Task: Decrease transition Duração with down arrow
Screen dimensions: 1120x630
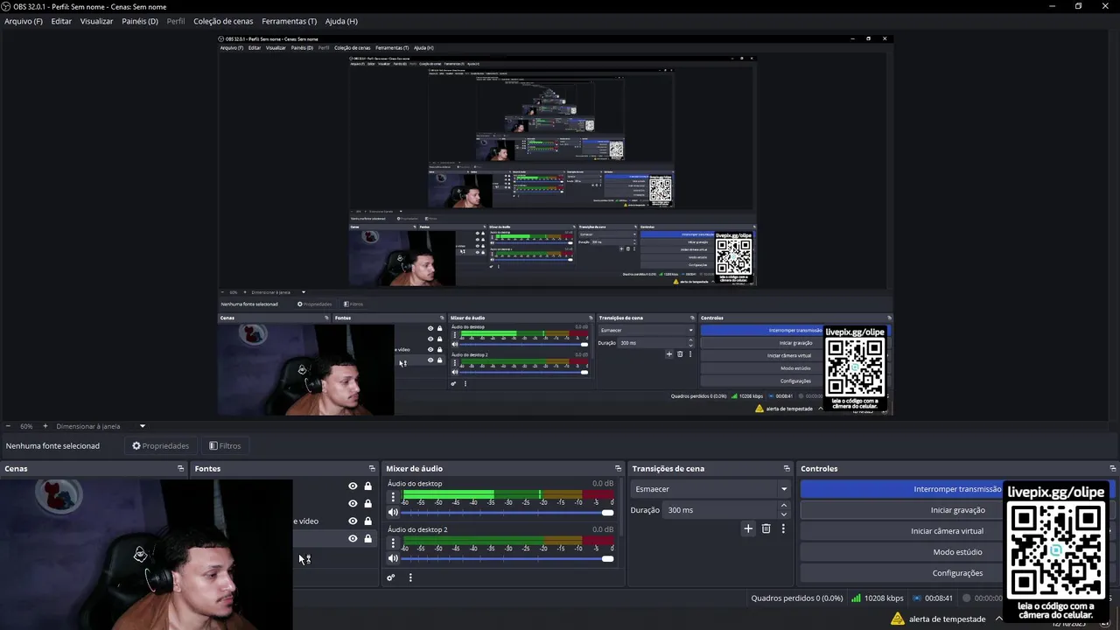Action: (x=783, y=514)
